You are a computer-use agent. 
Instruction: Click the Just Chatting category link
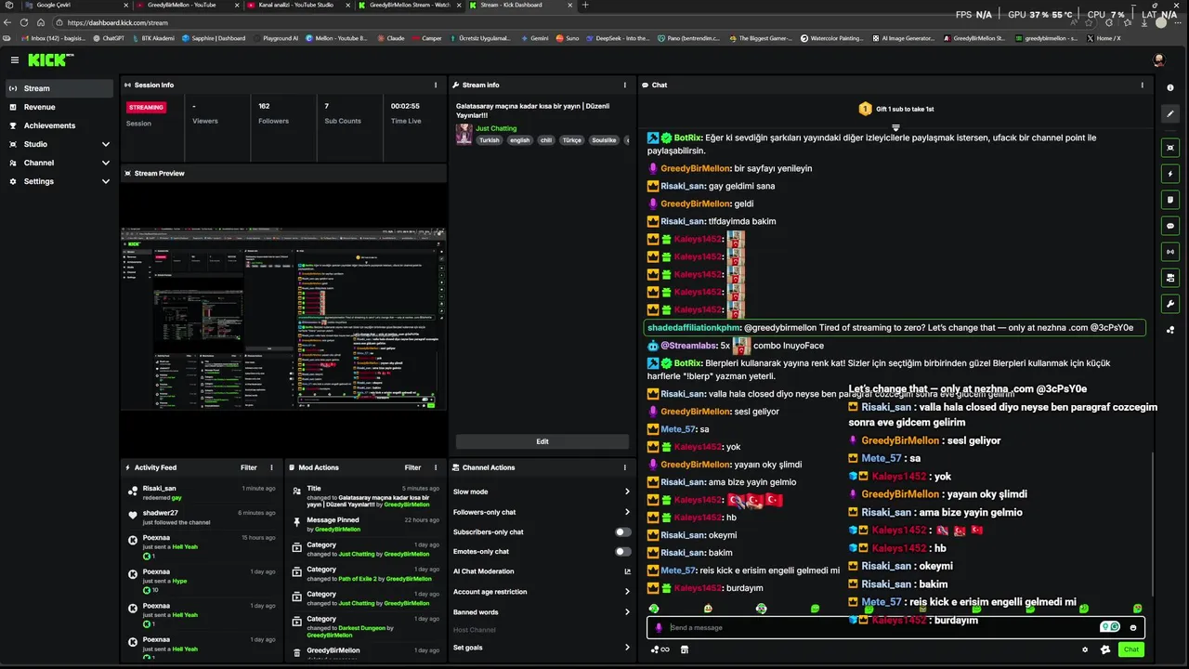496,128
